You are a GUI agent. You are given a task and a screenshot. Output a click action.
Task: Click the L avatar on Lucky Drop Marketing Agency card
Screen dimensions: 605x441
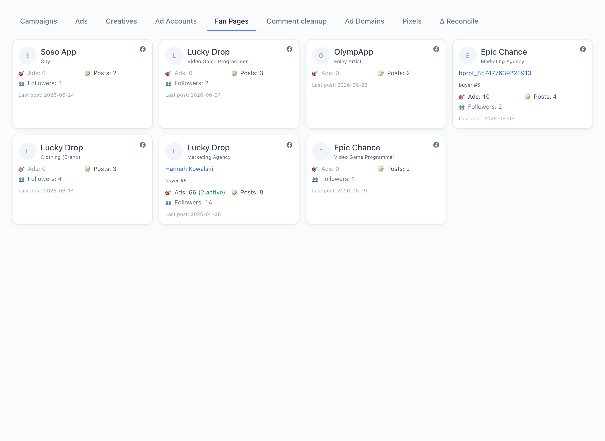click(174, 151)
